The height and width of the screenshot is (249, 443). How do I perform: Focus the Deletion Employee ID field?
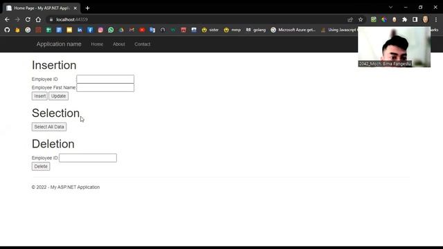[88, 158]
